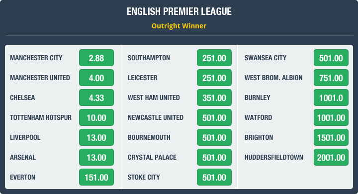The image size is (358, 194).
Task: Select Manchester United odds 4.00
Action: tap(96, 78)
